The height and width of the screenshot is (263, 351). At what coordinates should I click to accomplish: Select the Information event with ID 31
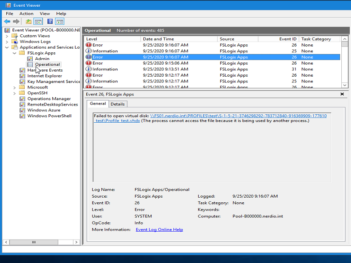point(212,69)
